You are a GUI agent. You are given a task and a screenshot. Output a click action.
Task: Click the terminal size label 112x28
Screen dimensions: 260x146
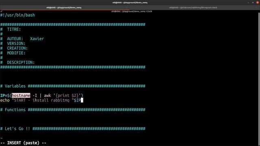(x=149, y=11)
